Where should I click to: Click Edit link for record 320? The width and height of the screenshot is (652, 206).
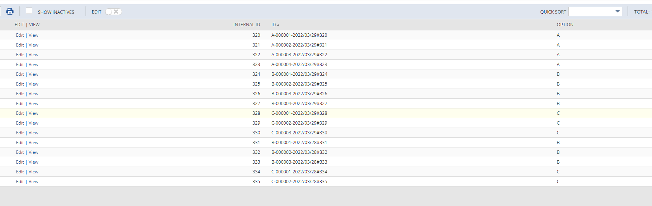click(x=20, y=35)
